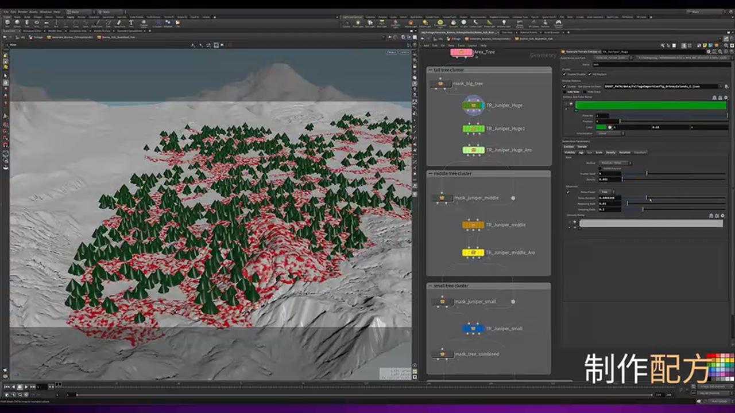Screen dimensions: 735x413
Task: Click the mask_tree_combined node icon
Action: pyautogui.click(x=442, y=354)
